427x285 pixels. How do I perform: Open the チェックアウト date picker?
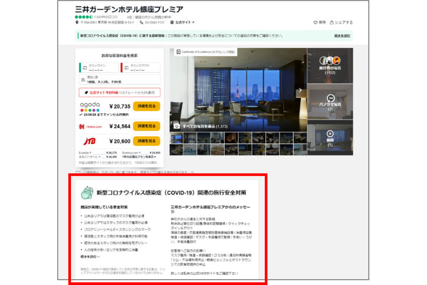point(140,67)
